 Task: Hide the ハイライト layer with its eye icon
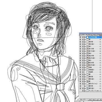tap(80, 37)
